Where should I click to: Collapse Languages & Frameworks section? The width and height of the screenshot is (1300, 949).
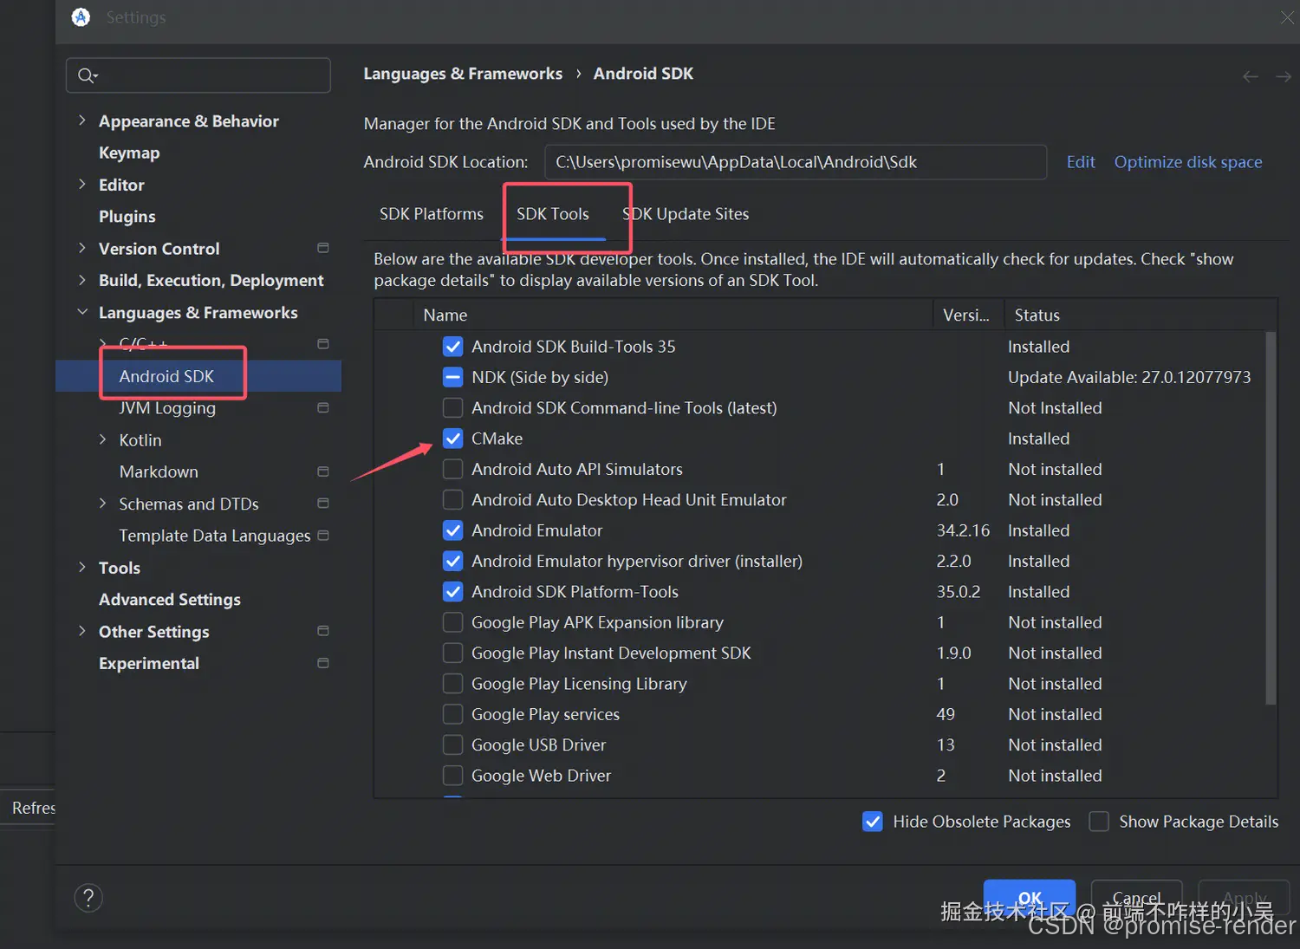coord(82,312)
